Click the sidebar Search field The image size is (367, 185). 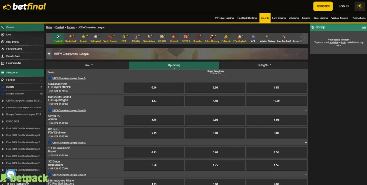tap(23, 27)
